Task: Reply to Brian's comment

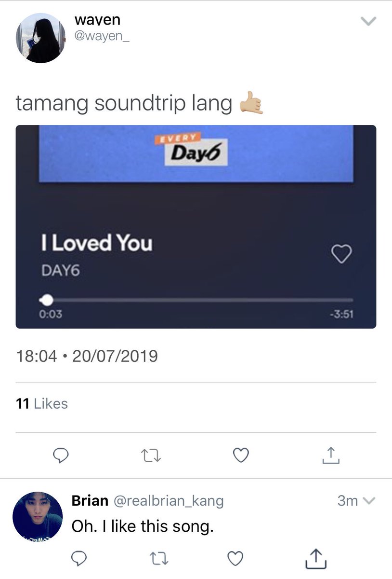Action: (x=78, y=558)
